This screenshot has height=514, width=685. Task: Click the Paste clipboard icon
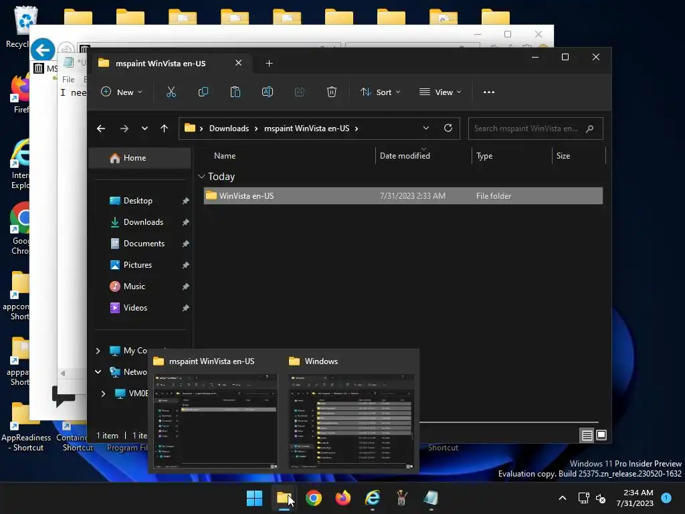click(x=235, y=92)
